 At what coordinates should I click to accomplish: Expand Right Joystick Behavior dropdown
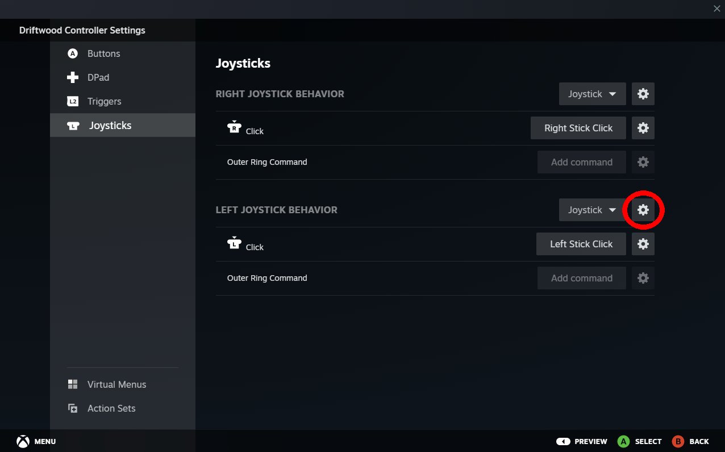(x=592, y=94)
